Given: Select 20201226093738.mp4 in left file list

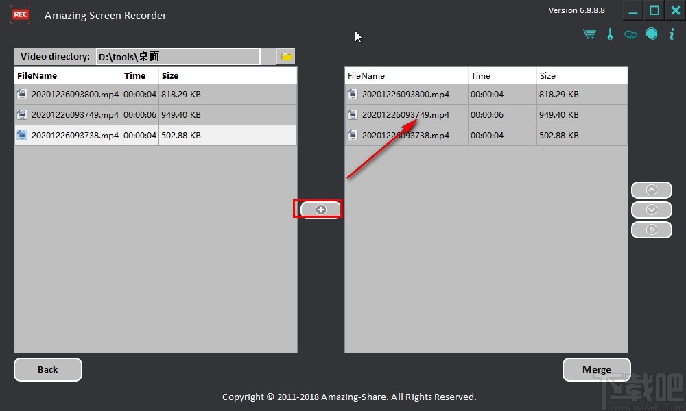Looking at the screenshot, I should 155,136.
